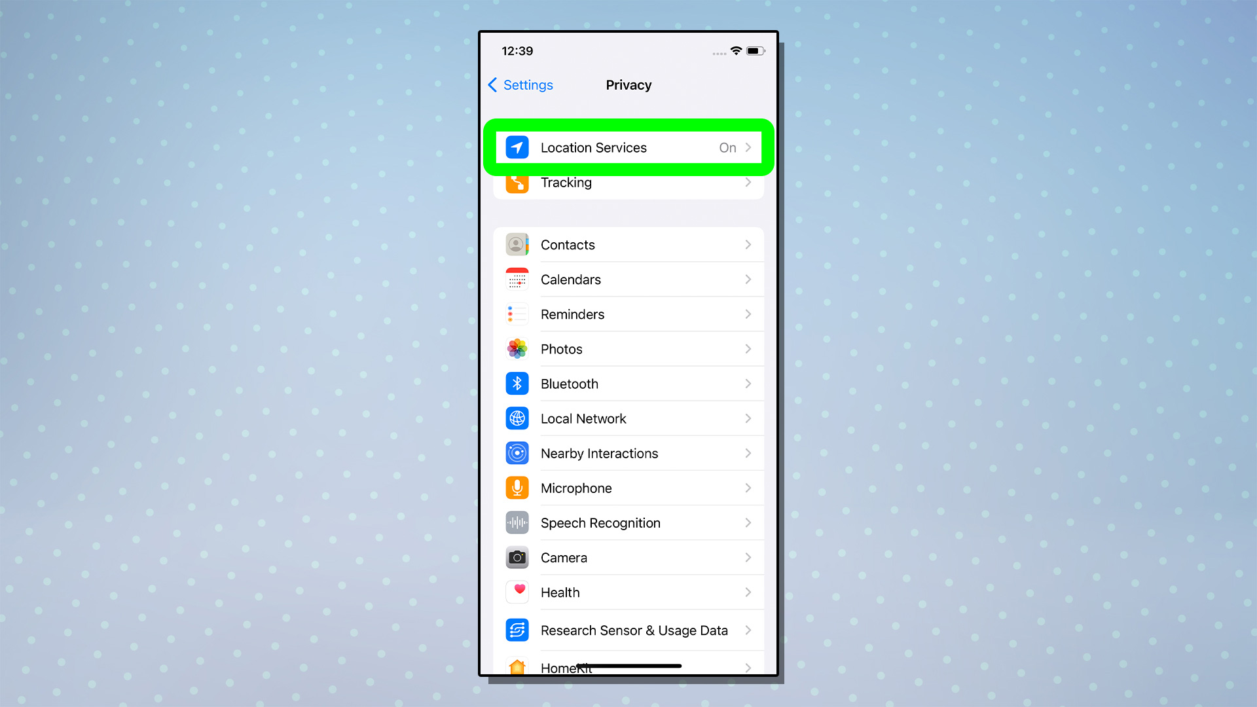Expand Contacts privacy detail arrow
1257x707 pixels.
748,244
